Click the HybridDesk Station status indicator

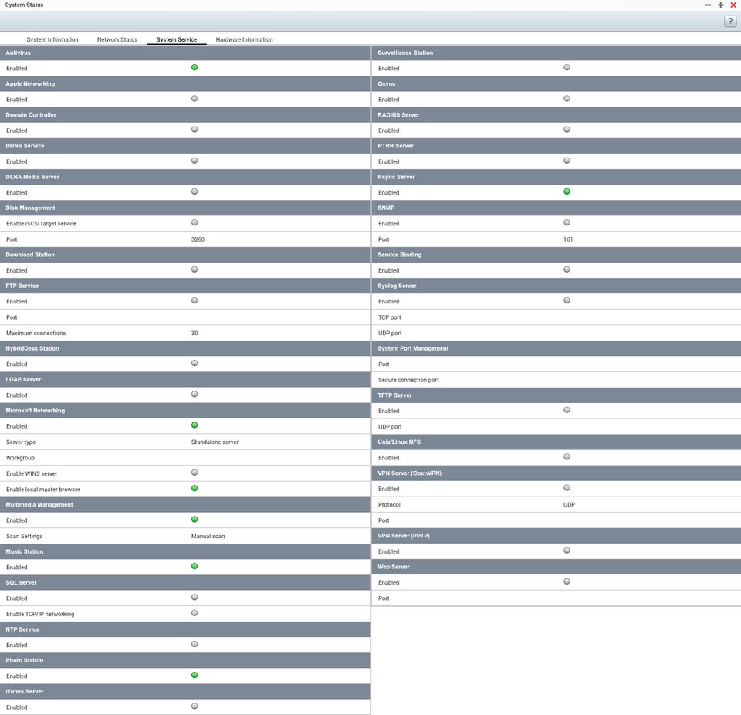195,363
